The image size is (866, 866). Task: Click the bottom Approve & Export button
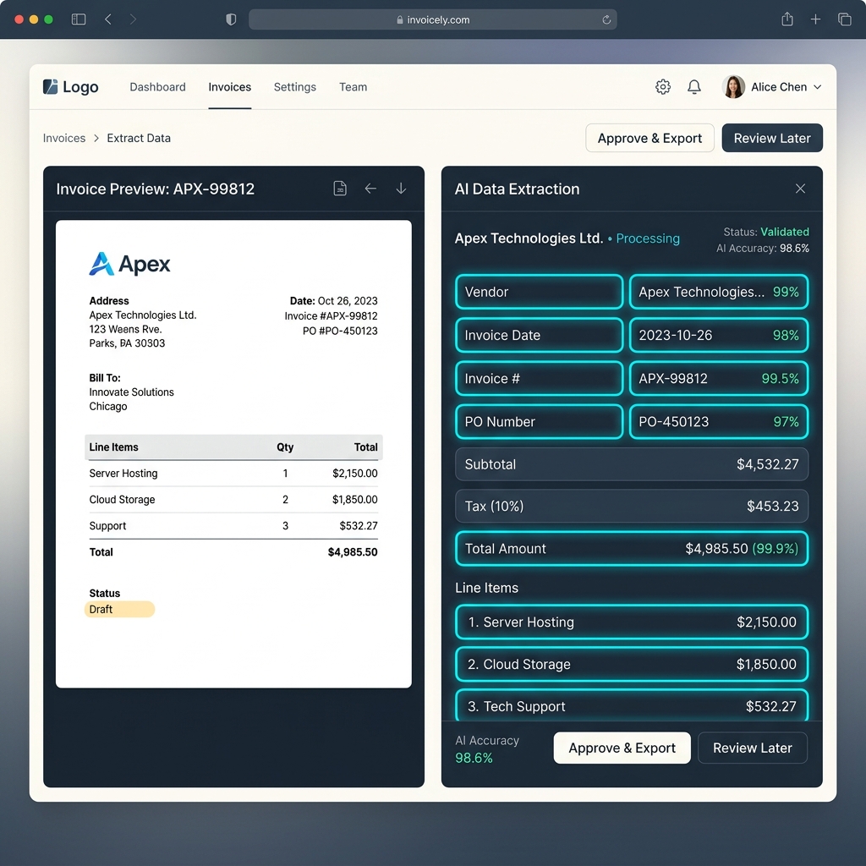622,748
